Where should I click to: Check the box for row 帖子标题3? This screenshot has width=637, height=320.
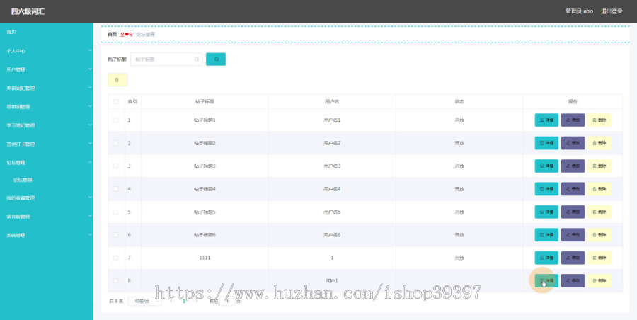(116, 166)
